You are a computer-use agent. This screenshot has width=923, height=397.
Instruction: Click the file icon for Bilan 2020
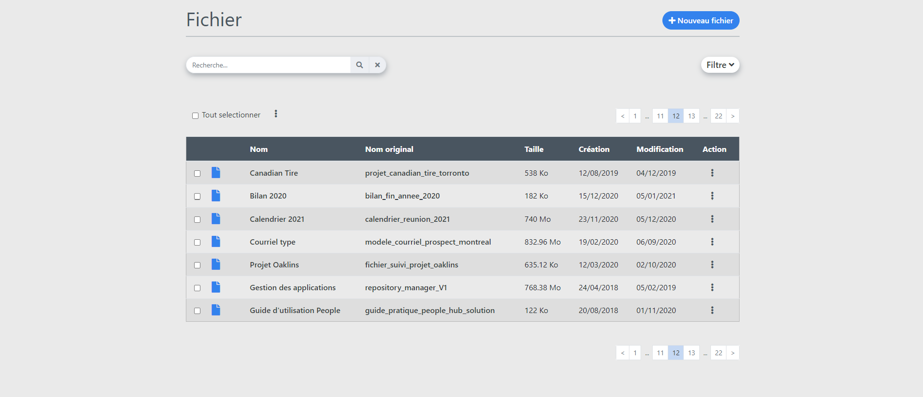(x=216, y=196)
